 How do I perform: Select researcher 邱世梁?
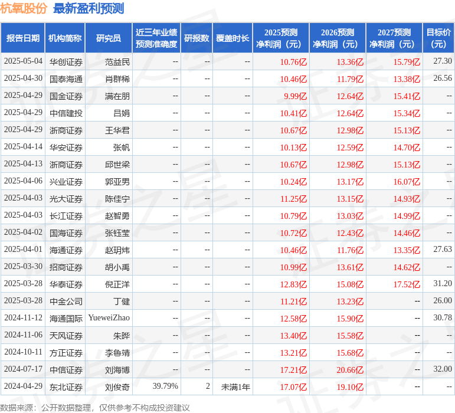(x=117, y=165)
